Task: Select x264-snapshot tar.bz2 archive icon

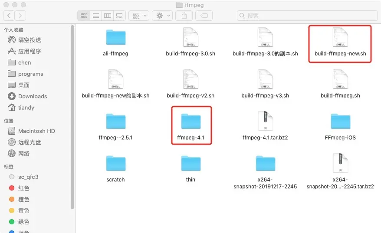Action: [x=340, y=163]
